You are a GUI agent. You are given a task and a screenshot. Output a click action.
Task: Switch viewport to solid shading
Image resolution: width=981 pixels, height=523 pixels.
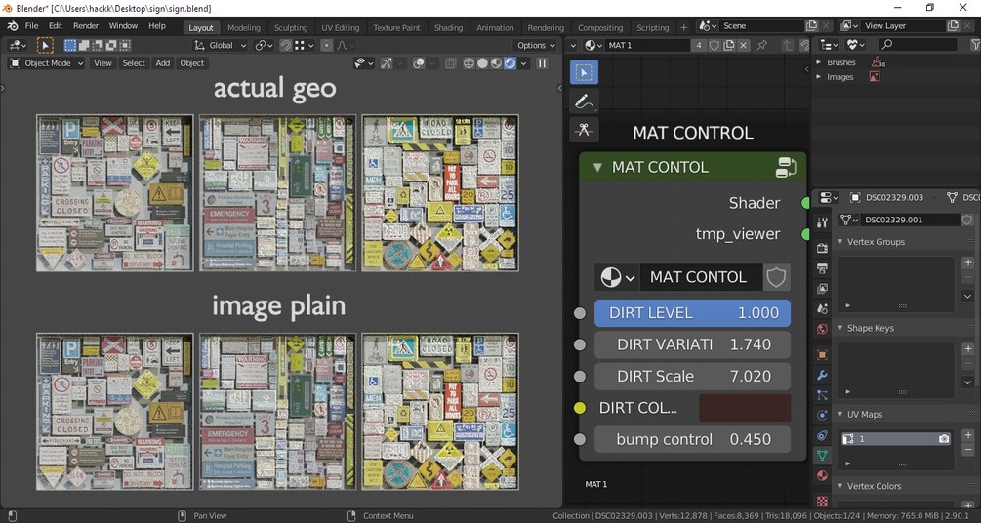tap(482, 63)
